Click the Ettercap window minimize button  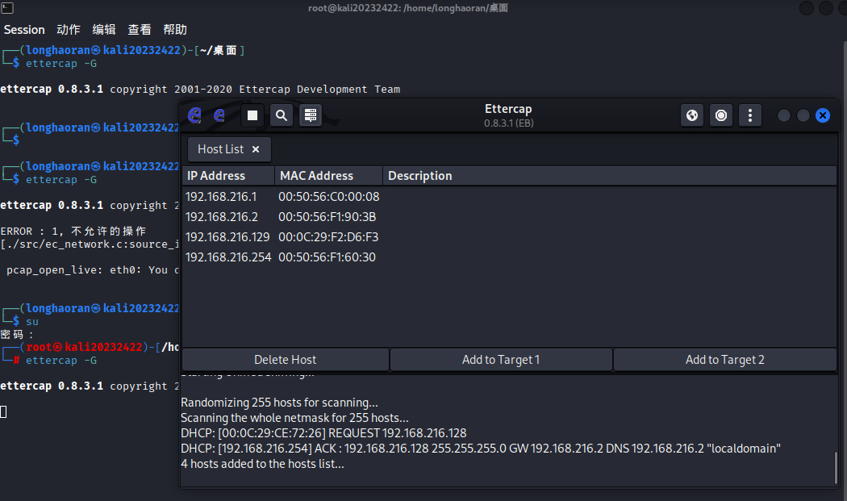[x=784, y=115]
